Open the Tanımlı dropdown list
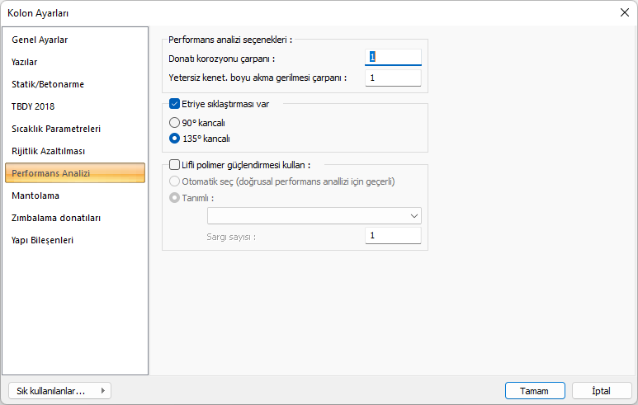 314,215
